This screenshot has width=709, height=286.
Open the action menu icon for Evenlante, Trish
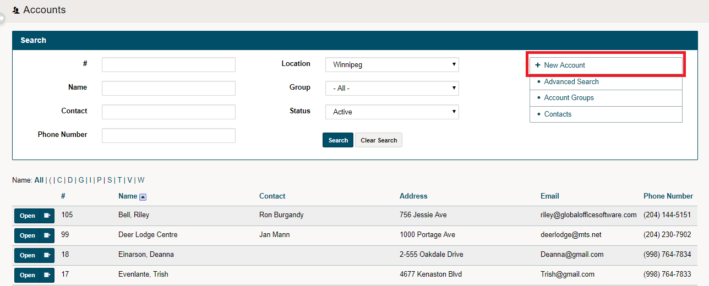click(x=47, y=275)
